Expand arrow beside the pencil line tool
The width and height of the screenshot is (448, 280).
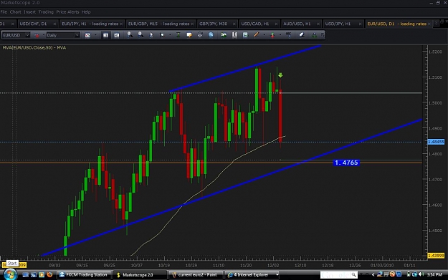264,35
